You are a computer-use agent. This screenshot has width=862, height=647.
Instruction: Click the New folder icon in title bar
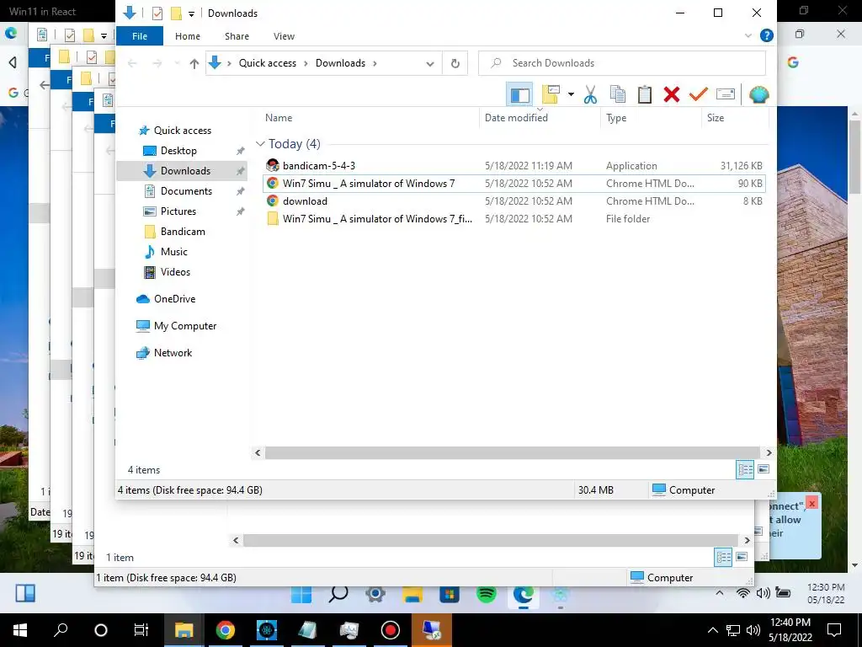coord(176,13)
